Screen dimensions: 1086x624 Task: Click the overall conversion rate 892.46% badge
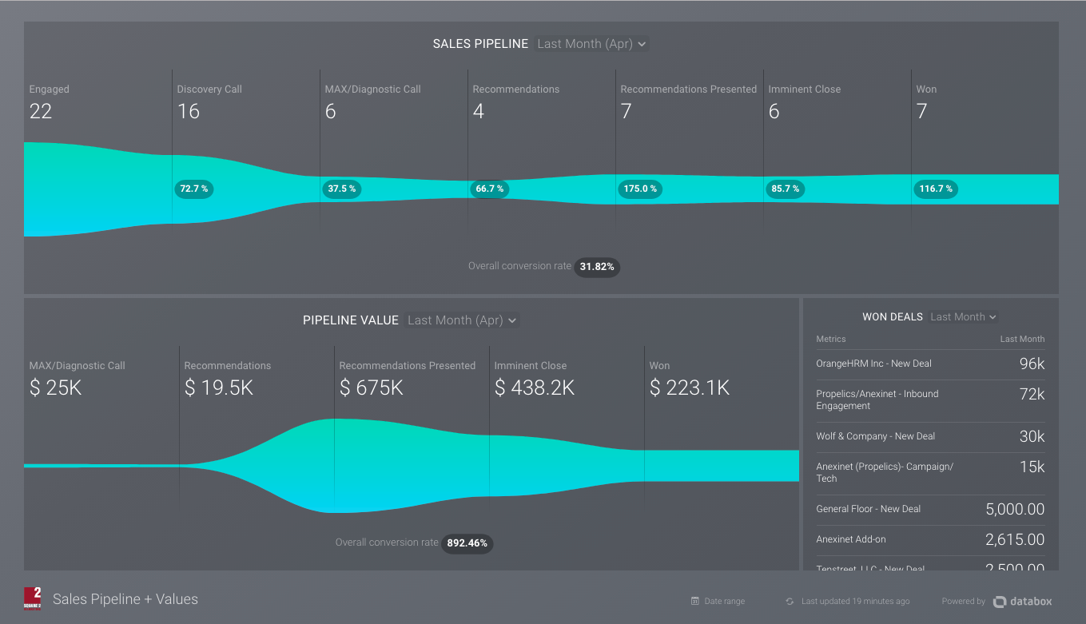click(x=467, y=543)
